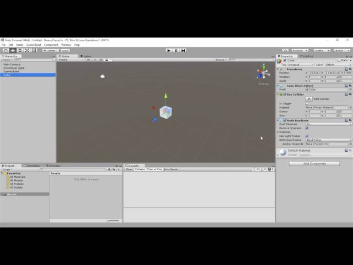Select the Scale tool in toolbar
The image size is (353, 265).
tap(27, 50)
